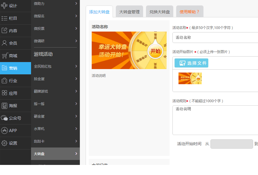
Task: Expand the 水果机 submenu chevron
Action: click(x=76, y=129)
